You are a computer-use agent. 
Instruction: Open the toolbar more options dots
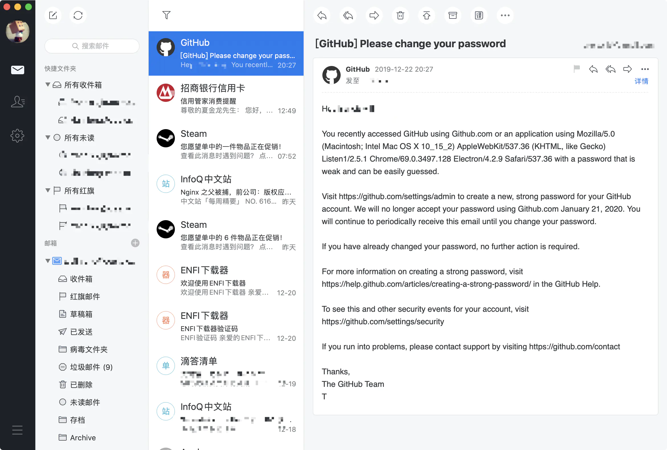(505, 15)
